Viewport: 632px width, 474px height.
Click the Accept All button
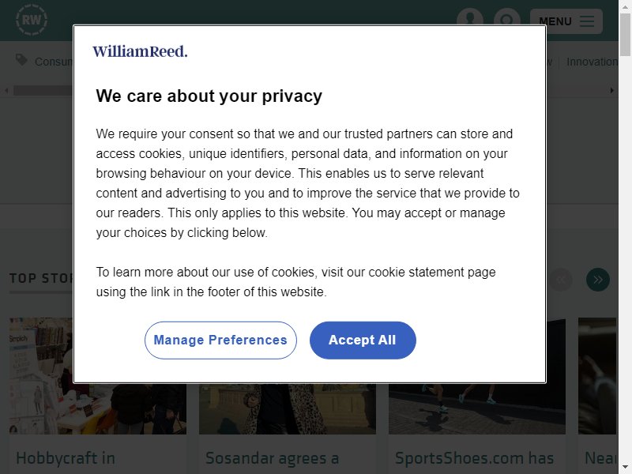click(363, 340)
